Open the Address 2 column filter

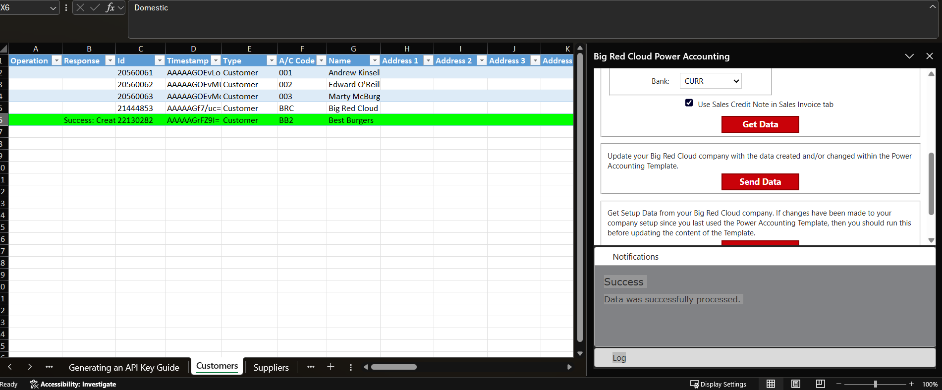(x=482, y=60)
